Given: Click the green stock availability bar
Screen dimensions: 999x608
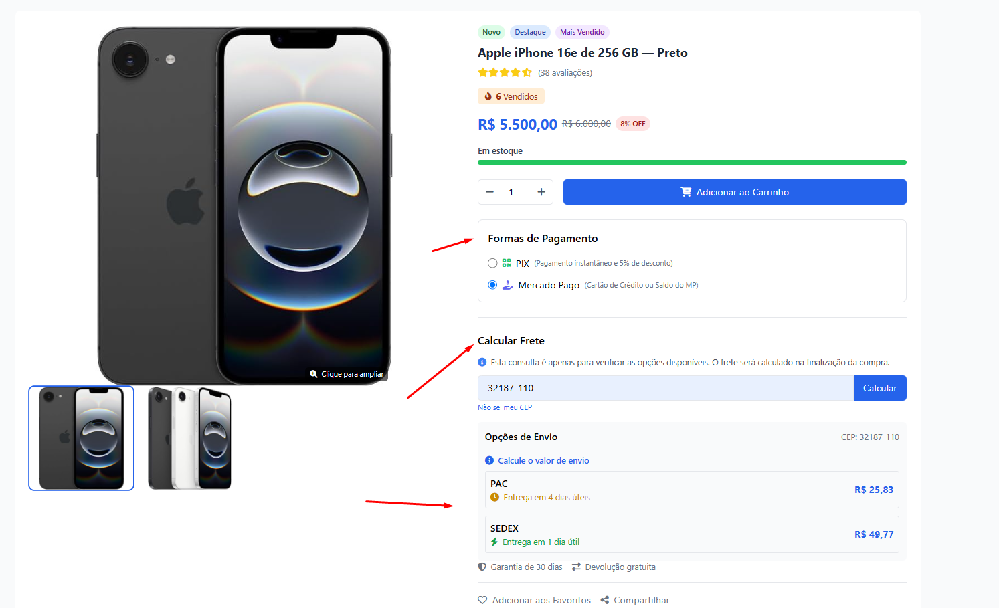Looking at the screenshot, I should tap(692, 162).
